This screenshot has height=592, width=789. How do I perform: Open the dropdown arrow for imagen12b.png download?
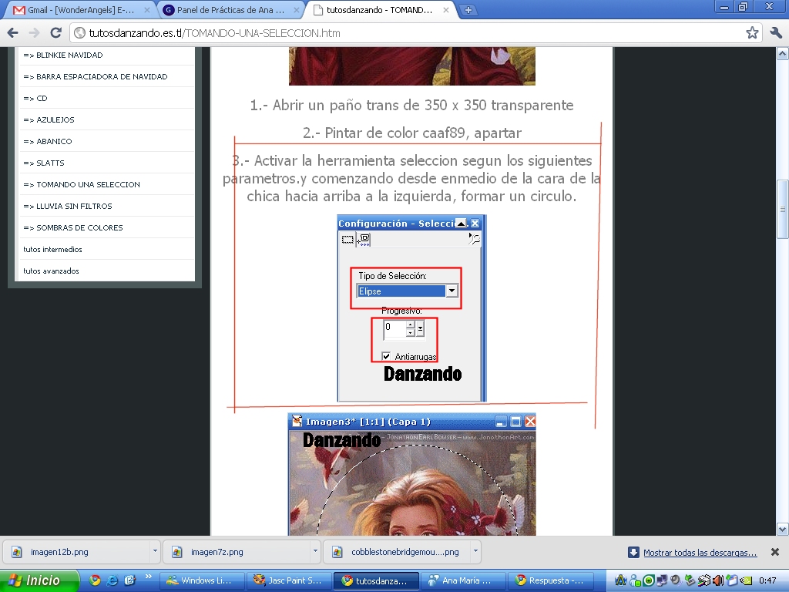click(155, 552)
